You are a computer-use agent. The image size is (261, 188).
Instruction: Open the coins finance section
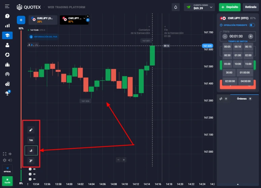[7, 84]
